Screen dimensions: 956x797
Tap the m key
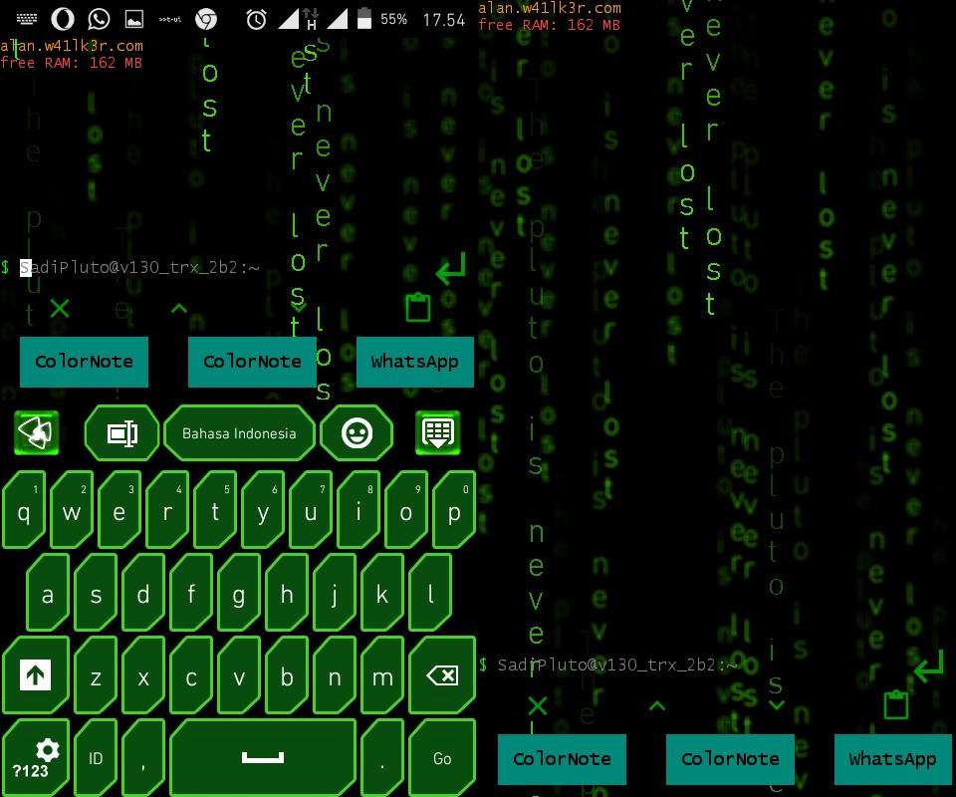(382, 675)
